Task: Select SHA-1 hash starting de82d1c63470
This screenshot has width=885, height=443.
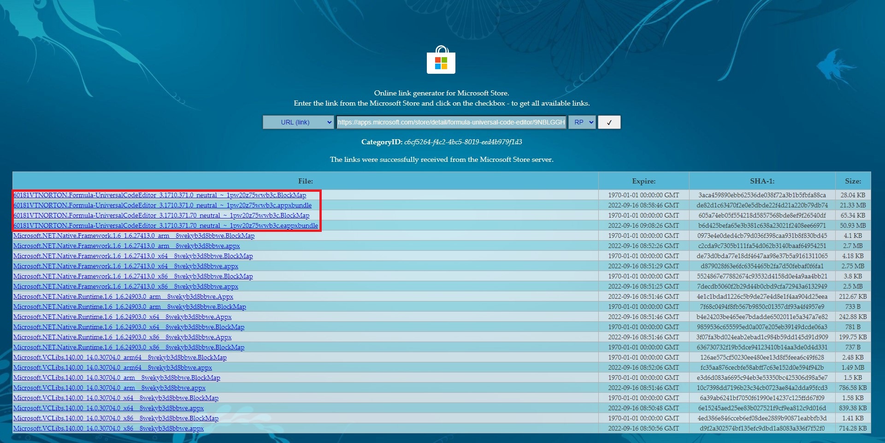Action: click(x=762, y=205)
